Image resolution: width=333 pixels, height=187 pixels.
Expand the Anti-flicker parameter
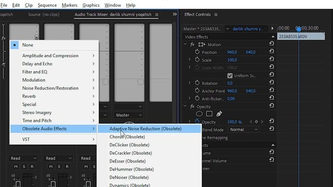[x=189, y=98]
